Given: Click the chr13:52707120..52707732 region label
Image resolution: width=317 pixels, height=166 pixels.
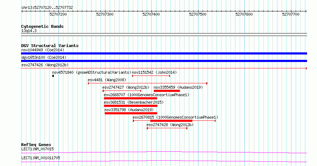Looking at the screenshot, I should 47,7.
